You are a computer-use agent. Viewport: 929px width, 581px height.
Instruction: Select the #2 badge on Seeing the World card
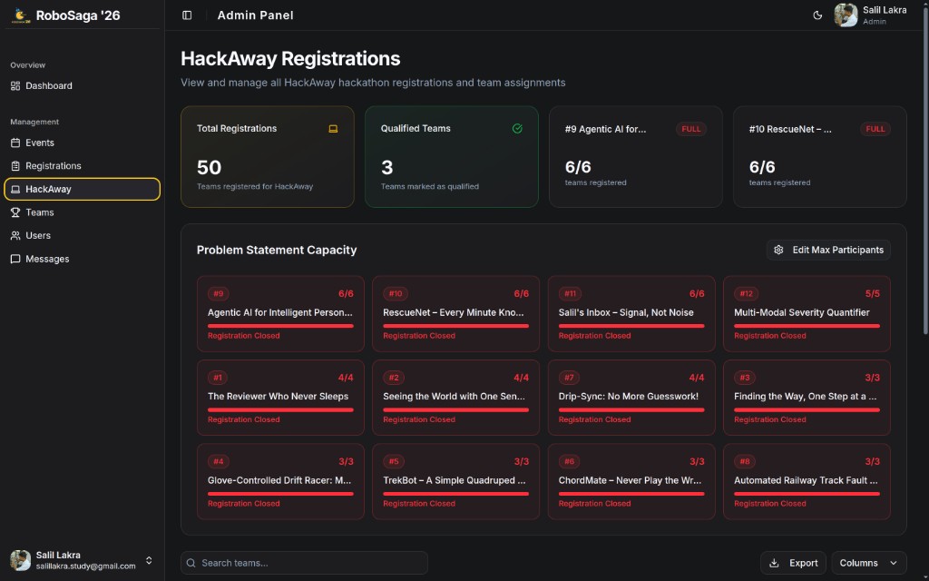point(394,378)
